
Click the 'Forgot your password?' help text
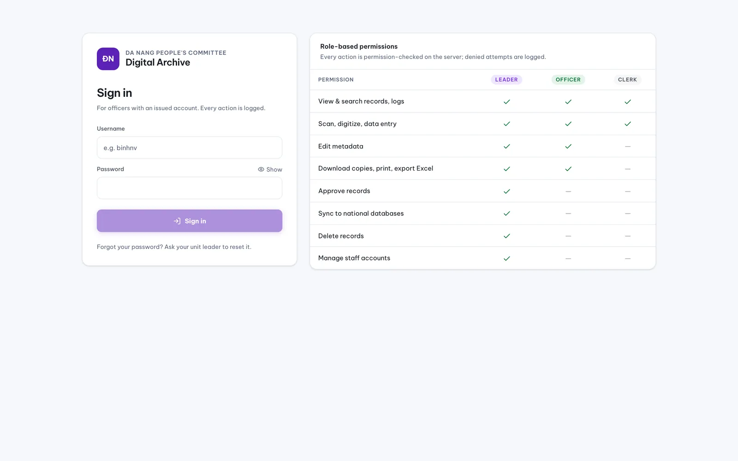click(174, 247)
